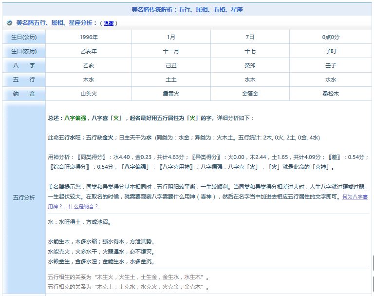Click the 山头火 nayin cell
Screen dimensions: 374x296
tap(89, 94)
